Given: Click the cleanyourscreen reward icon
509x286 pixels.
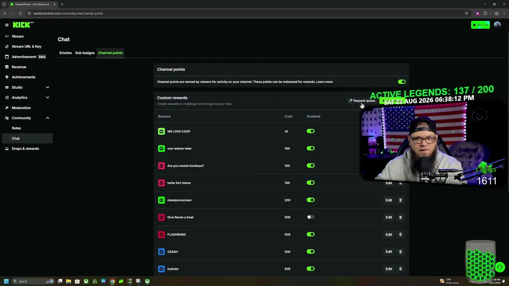Looking at the screenshot, I should click(161, 200).
